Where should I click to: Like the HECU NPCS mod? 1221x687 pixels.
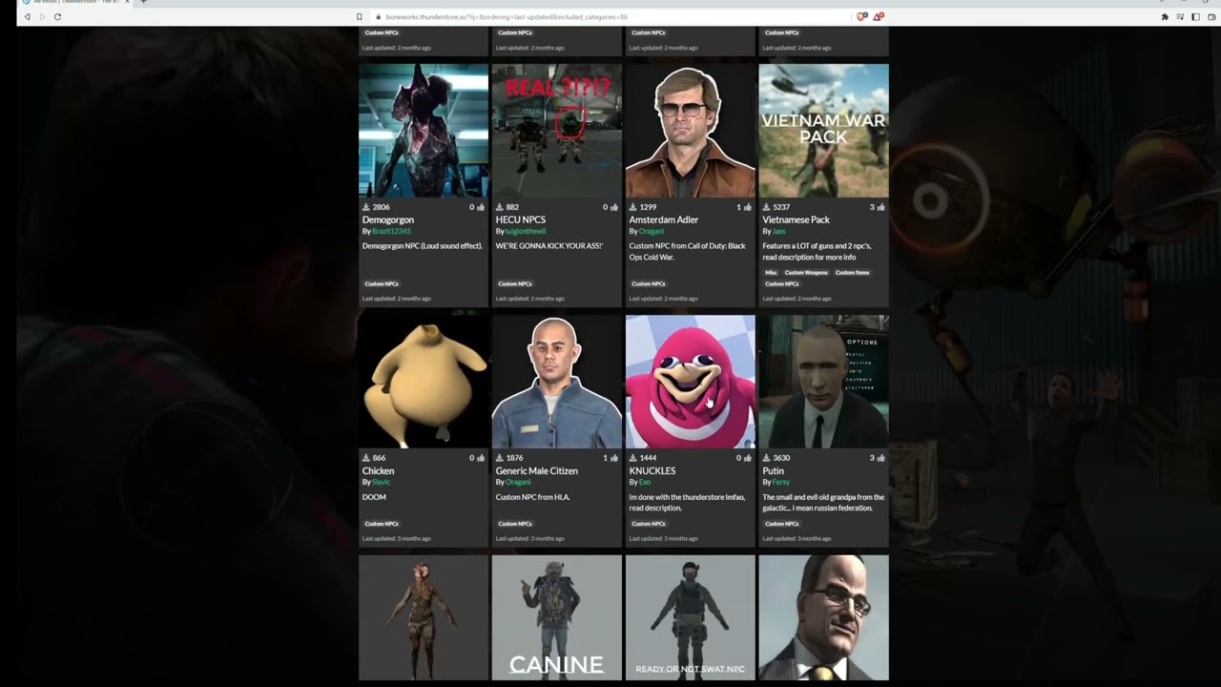pyautogui.click(x=613, y=206)
